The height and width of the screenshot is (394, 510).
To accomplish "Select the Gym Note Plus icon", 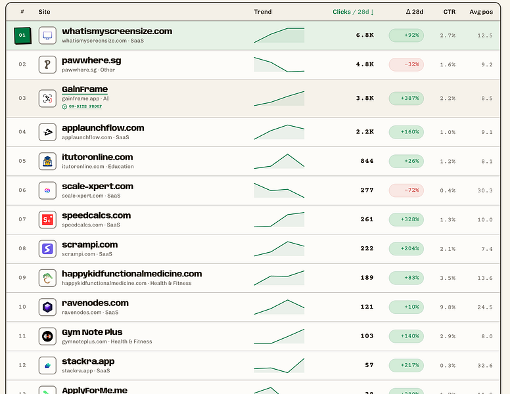I will [47, 336].
